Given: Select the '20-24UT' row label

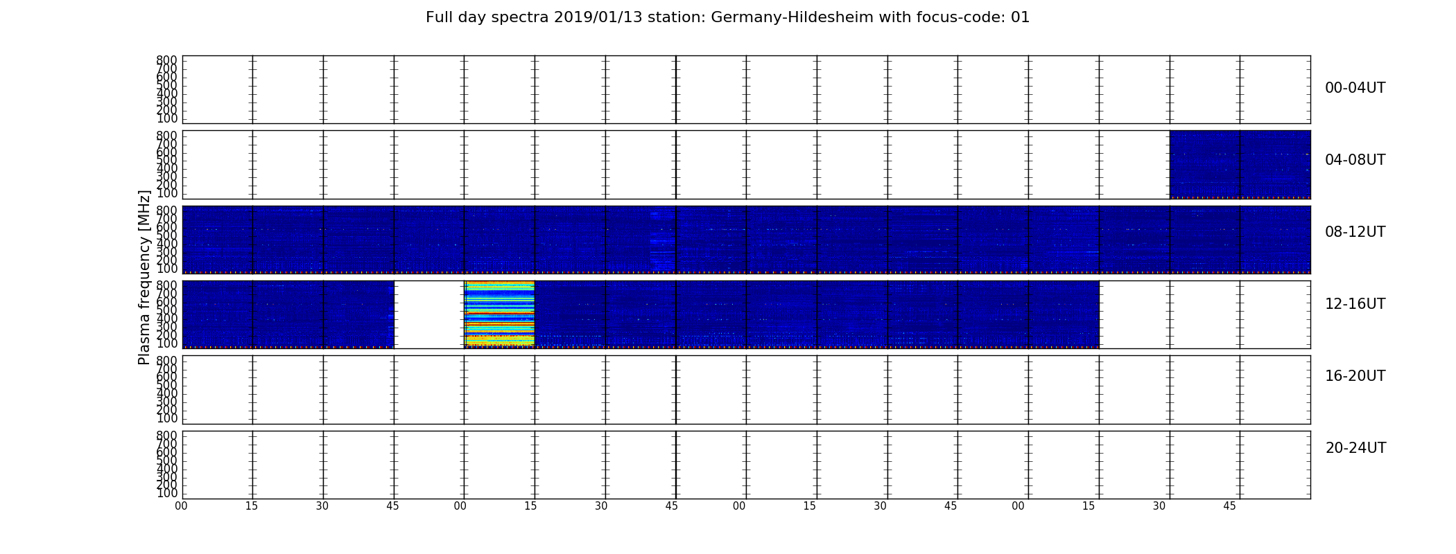Looking at the screenshot, I should [1355, 448].
